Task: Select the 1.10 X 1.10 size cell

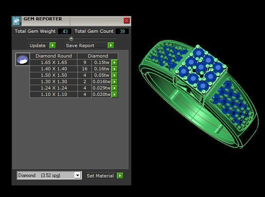Action: (x=54, y=94)
